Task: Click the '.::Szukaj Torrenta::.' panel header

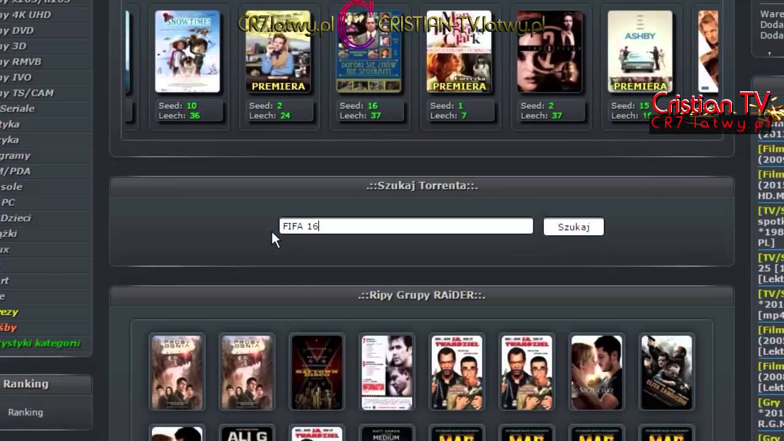Action: click(x=422, y=186)
